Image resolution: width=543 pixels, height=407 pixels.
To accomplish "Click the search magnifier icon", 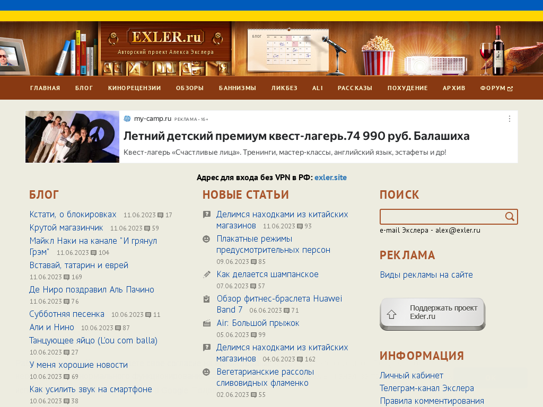I will pos(510,217).
